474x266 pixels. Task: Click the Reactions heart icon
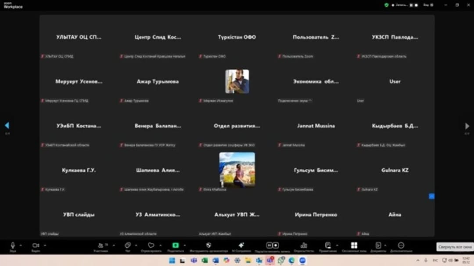[151, 245]
